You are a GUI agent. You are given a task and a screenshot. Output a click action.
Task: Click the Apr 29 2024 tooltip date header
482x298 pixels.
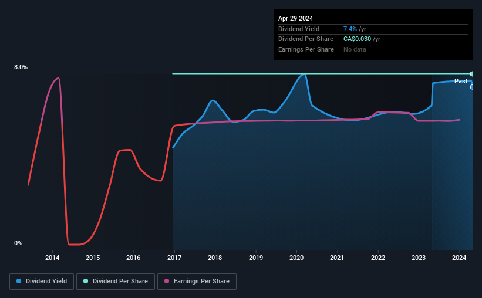tap(295, 18)
